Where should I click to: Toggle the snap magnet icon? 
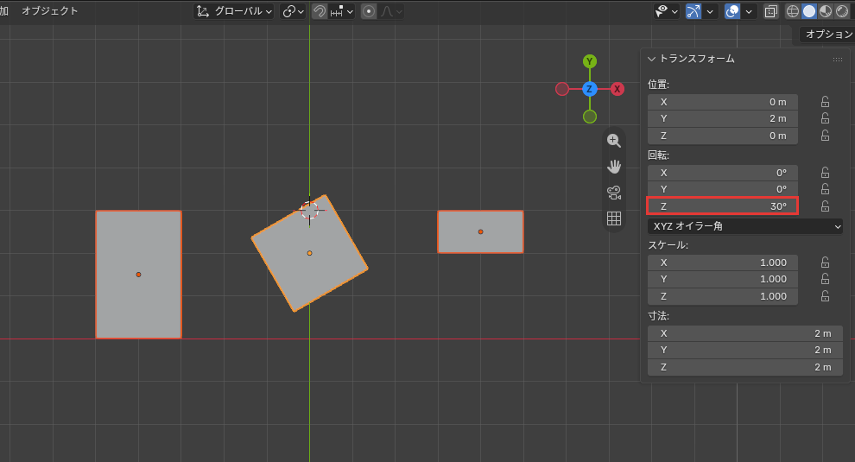[x=320, y=11]
